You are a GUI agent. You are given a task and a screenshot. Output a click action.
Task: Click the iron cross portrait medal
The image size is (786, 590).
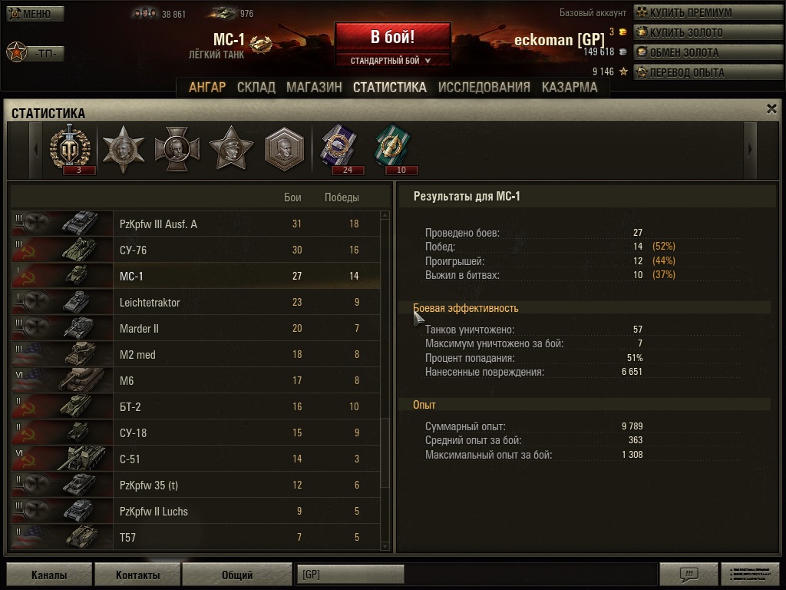177,149
